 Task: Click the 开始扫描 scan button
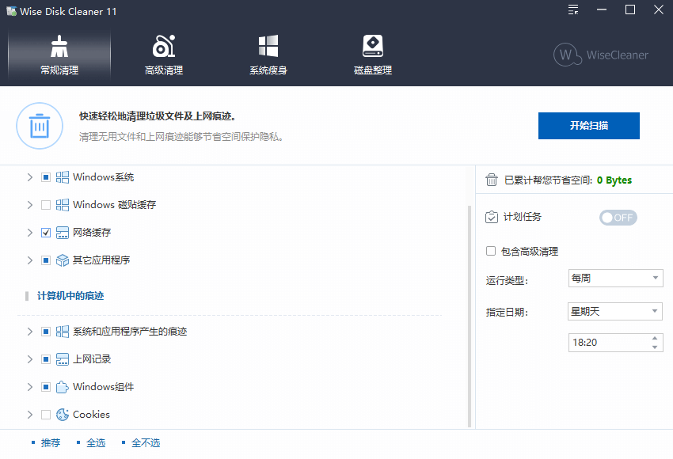pos(589,126)
